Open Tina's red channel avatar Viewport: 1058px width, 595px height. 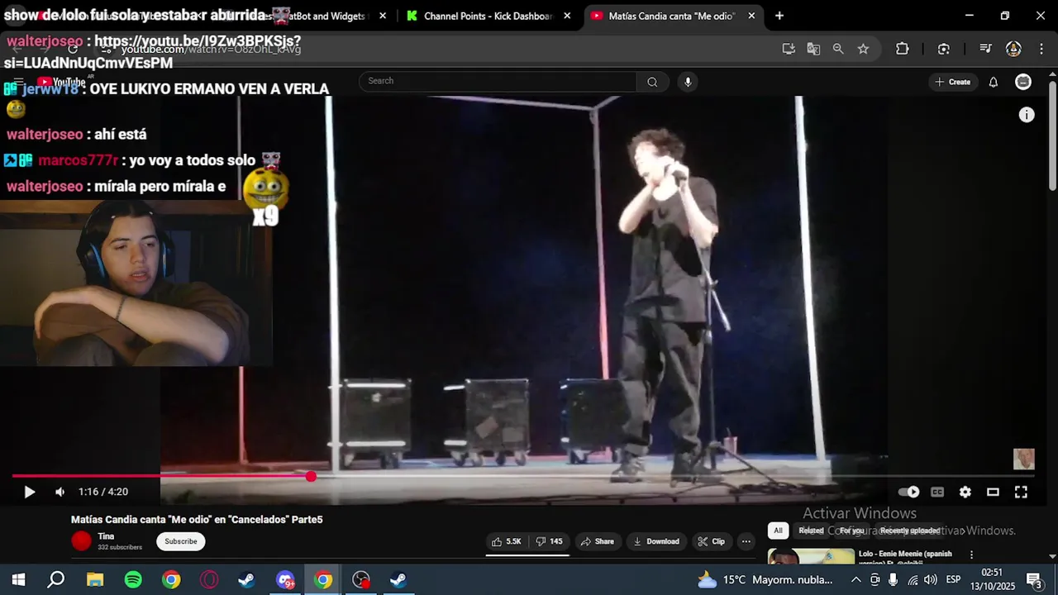point(81,541)
